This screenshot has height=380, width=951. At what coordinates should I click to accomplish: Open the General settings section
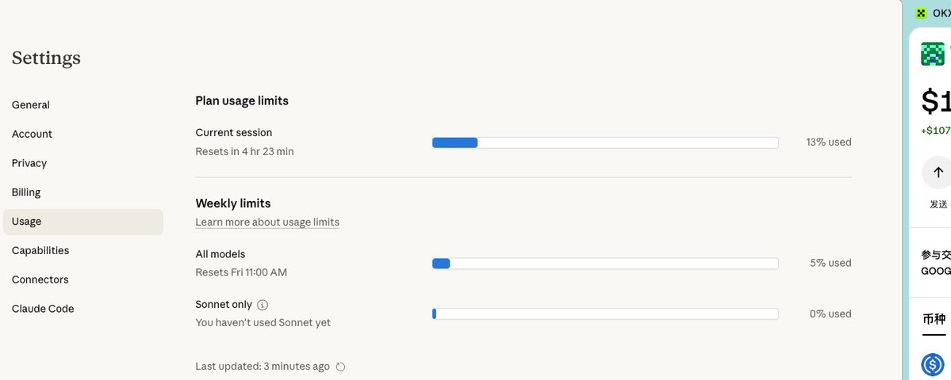(x=31, y=104)
